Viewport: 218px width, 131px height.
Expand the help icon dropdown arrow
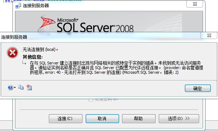pyautogui.click(x=15, y=87)
